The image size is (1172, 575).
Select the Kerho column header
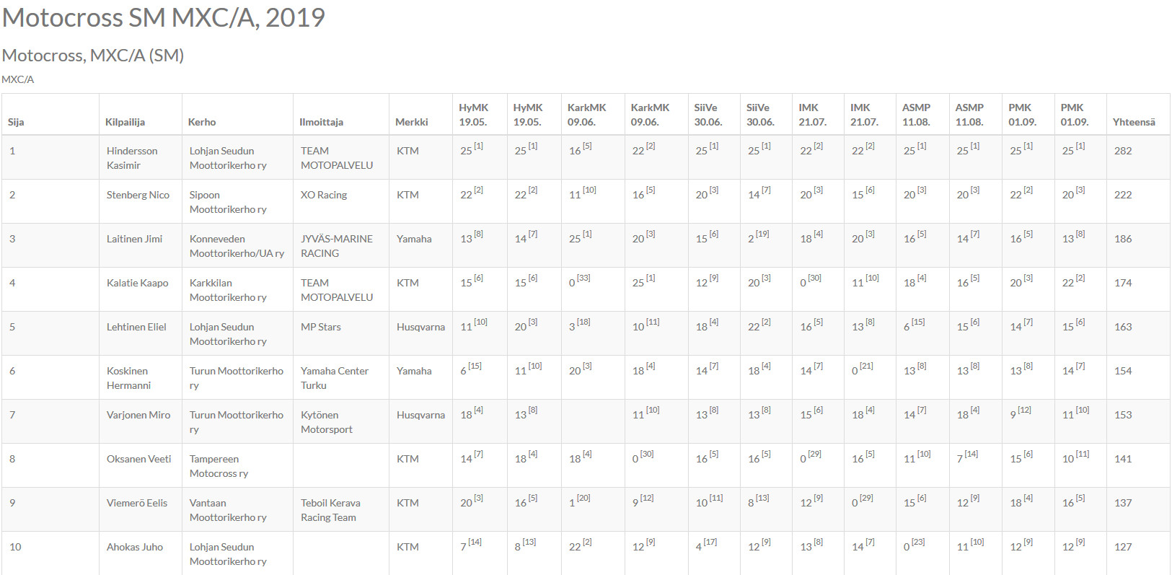202,122
